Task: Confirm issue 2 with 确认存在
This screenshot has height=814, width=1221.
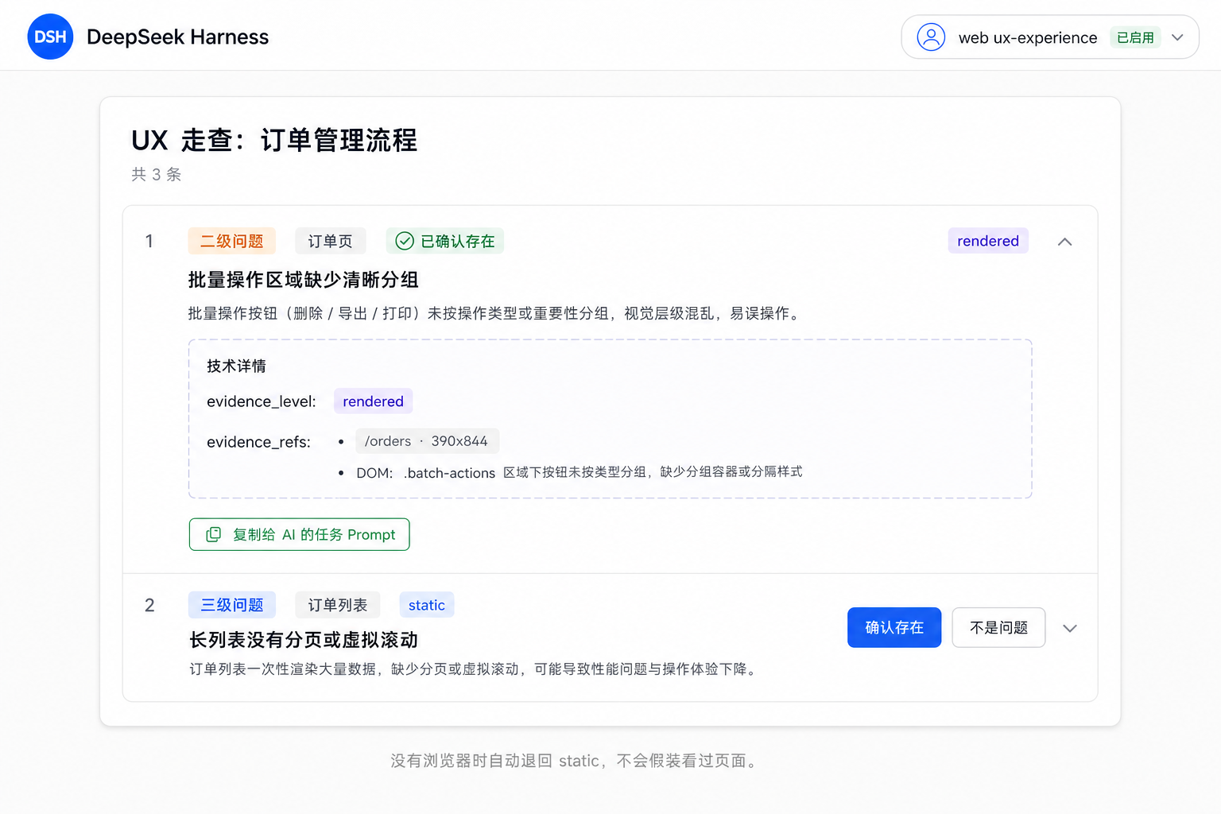Action: click(x=894, y=627)
